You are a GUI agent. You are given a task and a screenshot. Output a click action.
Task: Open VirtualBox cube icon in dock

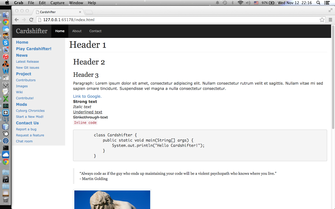tap(6, 127)
